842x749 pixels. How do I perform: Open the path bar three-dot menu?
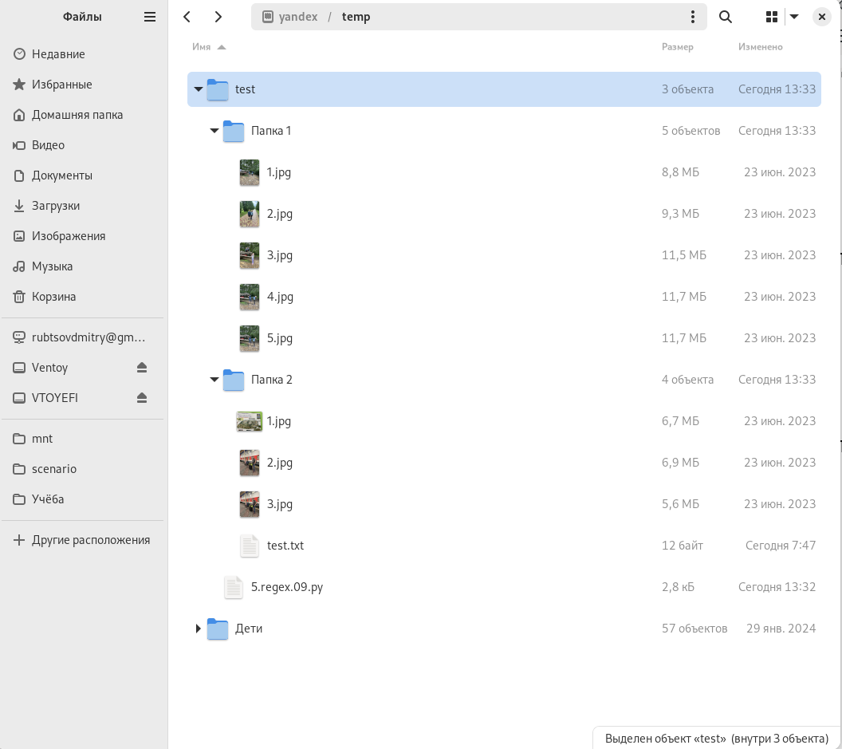pos(692,17)
